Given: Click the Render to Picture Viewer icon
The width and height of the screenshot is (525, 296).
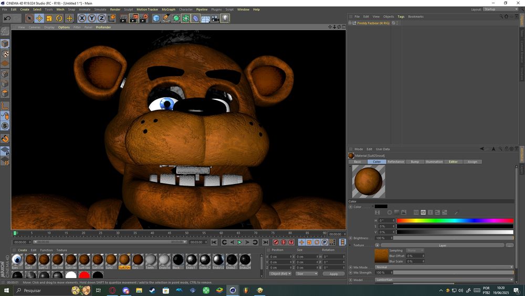Looking at the screenshot, I should (133, 18).
